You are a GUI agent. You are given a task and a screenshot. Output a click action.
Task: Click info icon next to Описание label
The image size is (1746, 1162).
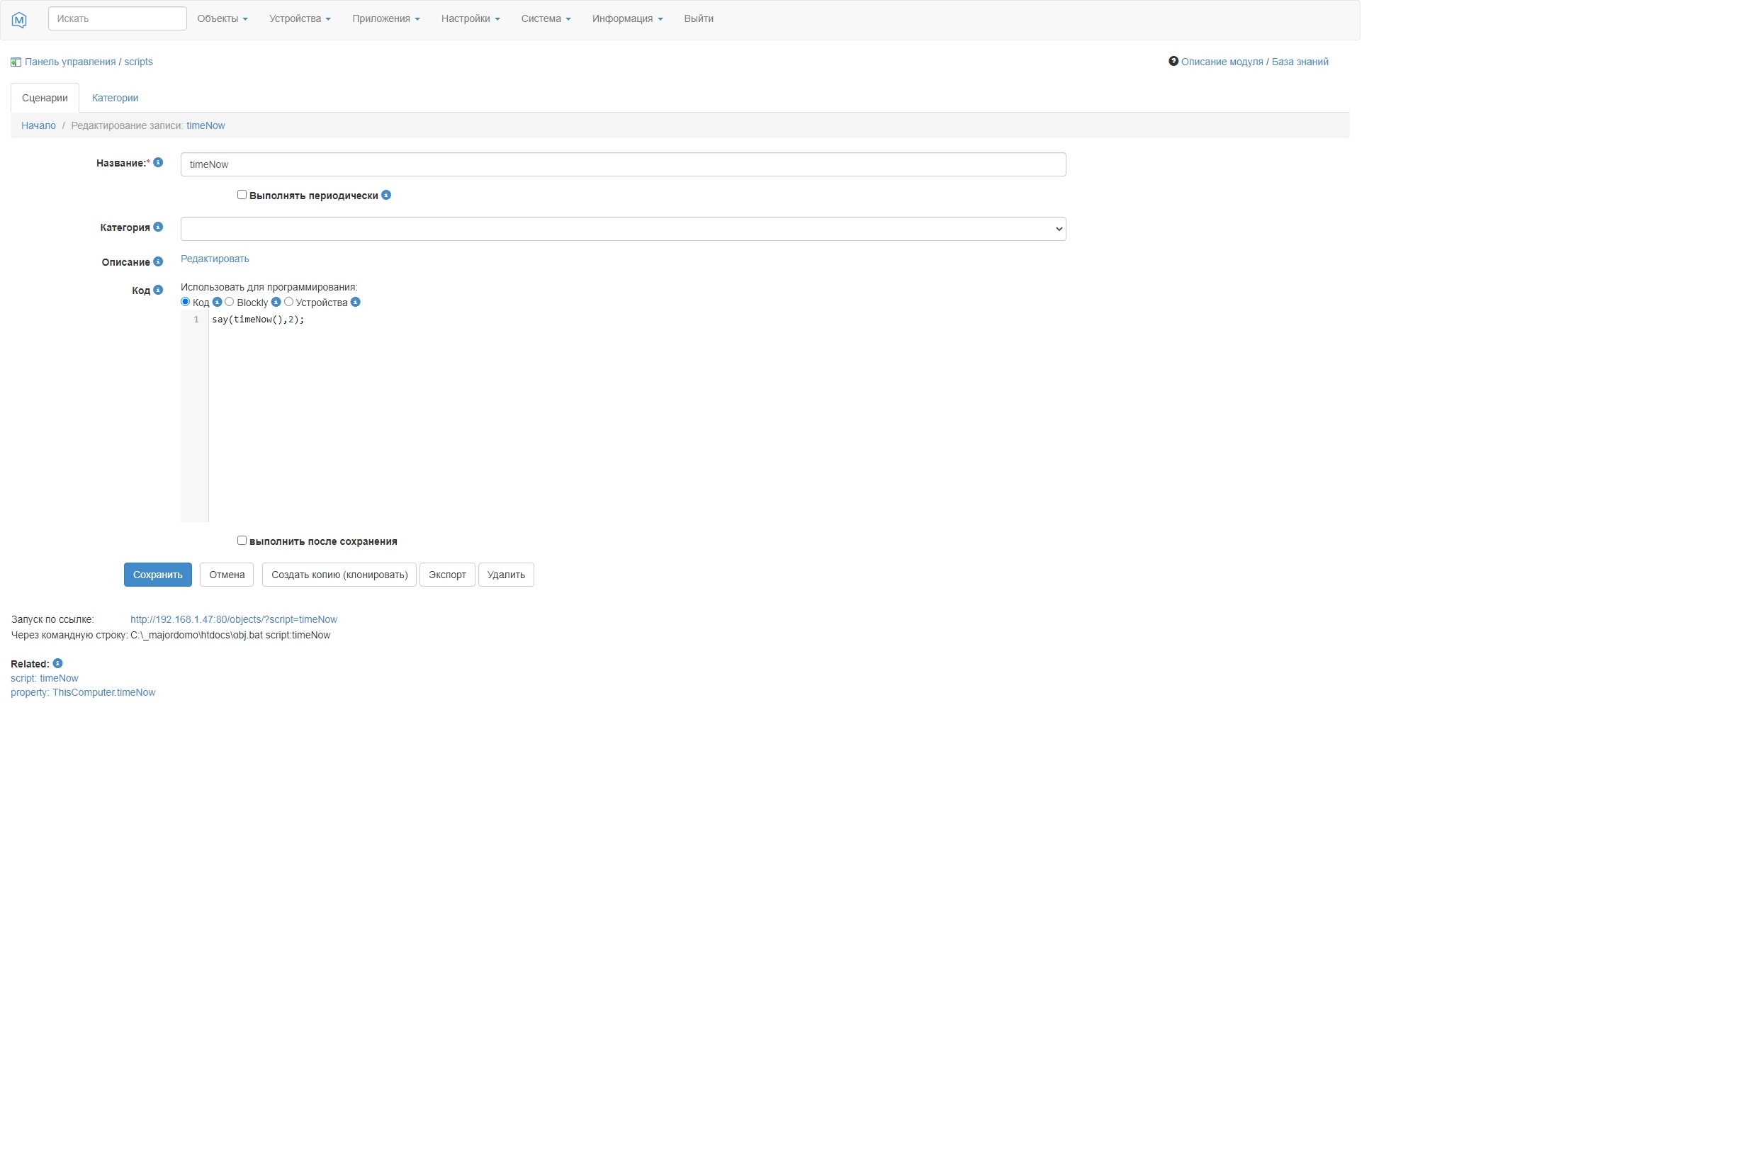click(158, 261)
